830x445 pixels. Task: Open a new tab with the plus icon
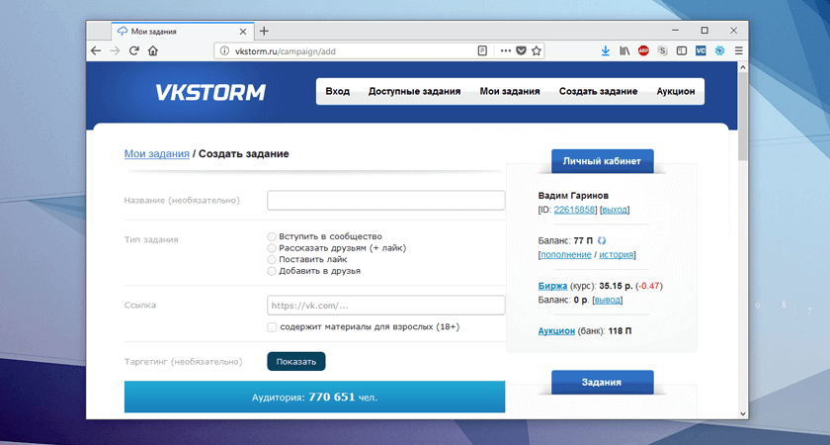click(264, 32)
